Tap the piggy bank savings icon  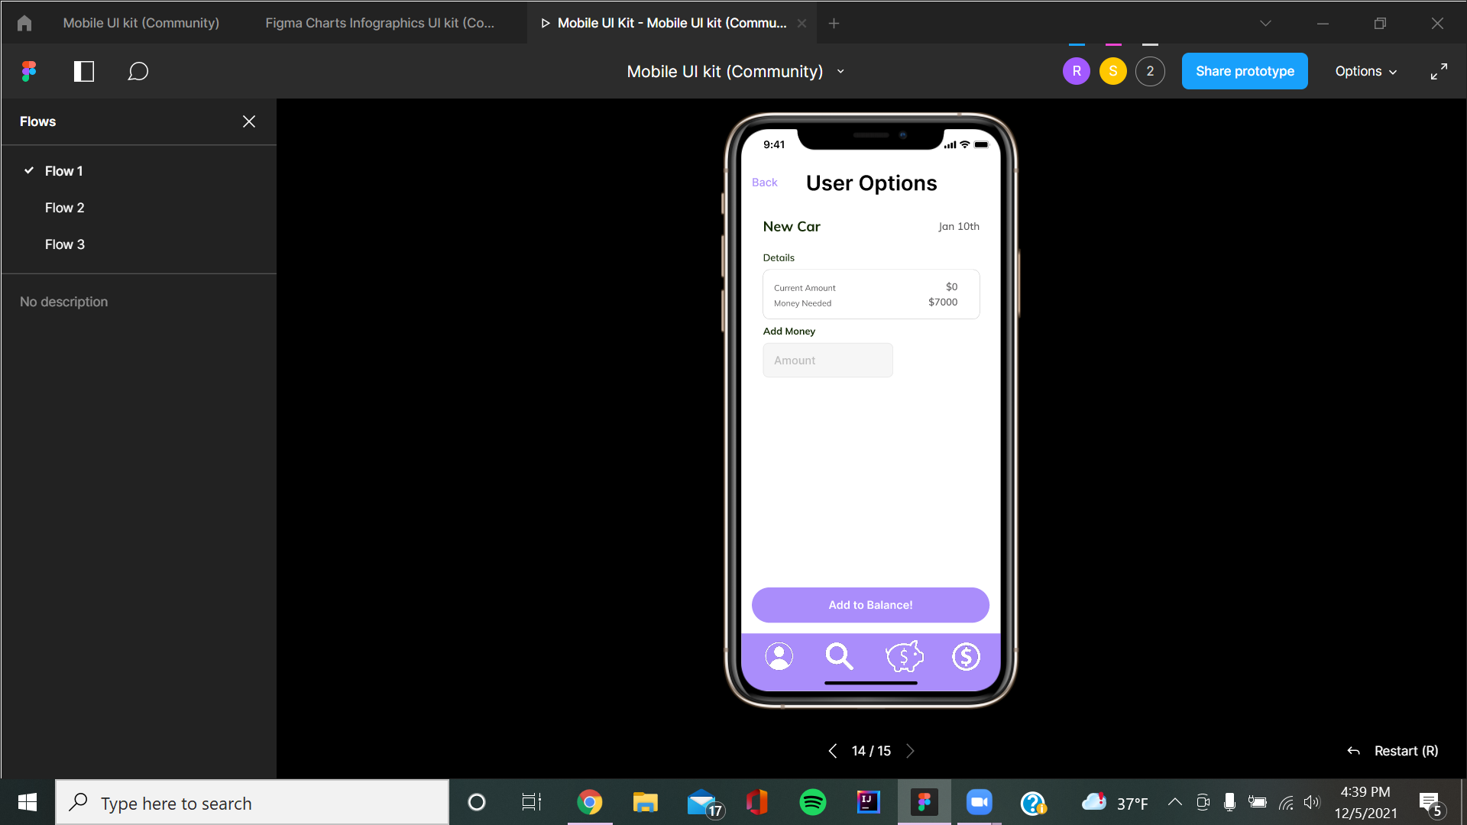pos(904,656)
